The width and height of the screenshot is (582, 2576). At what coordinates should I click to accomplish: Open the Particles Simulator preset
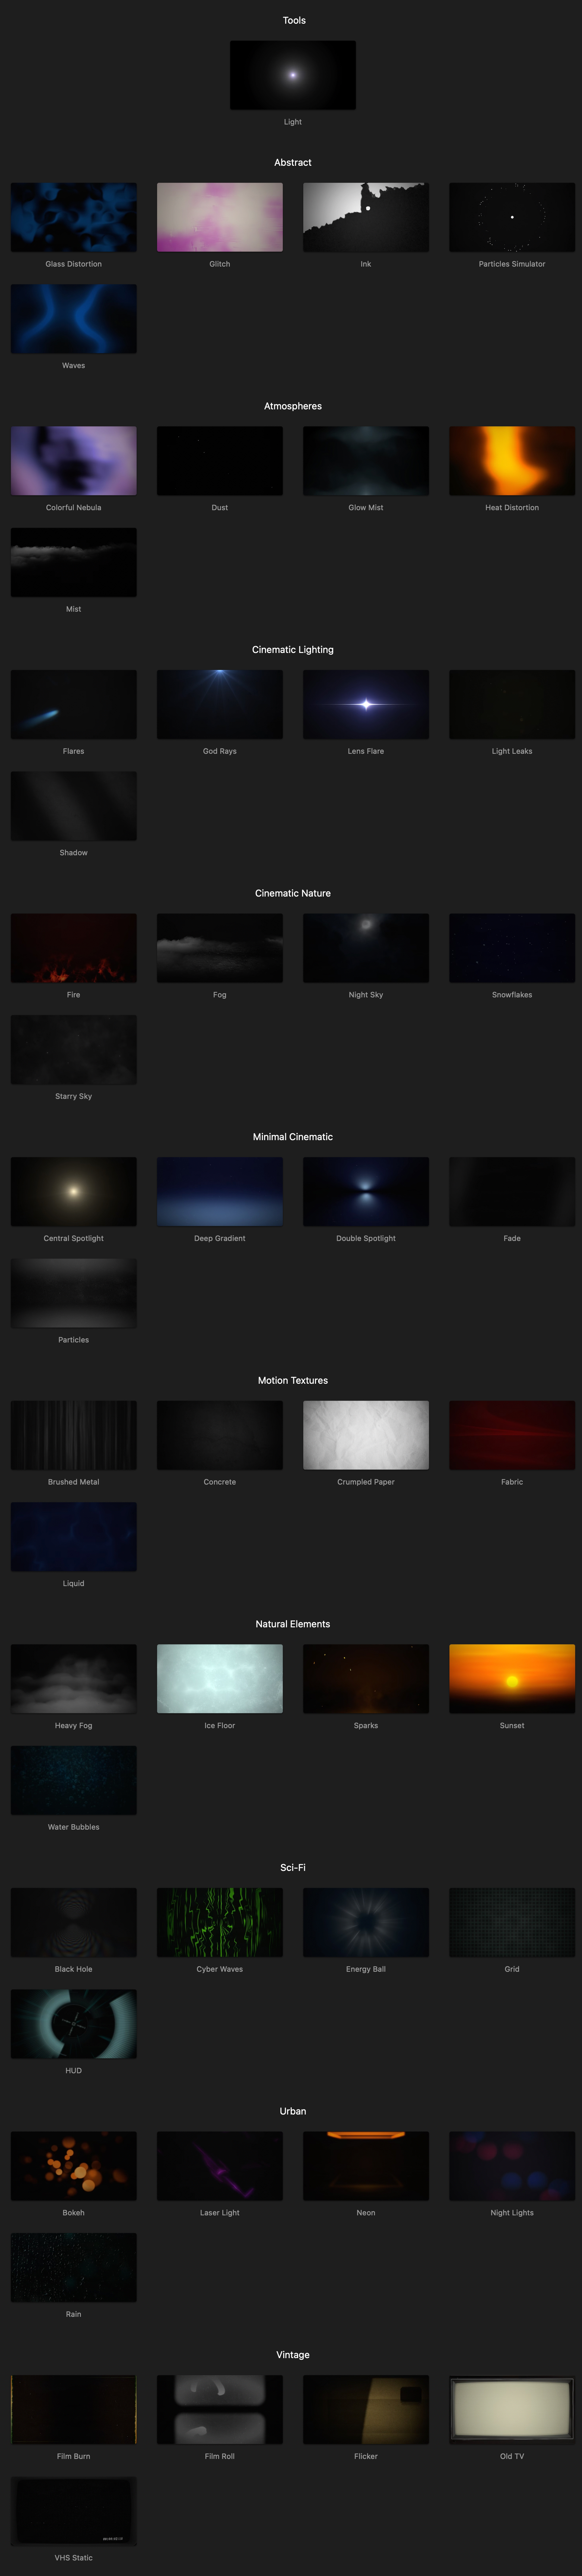click(512, 217)
